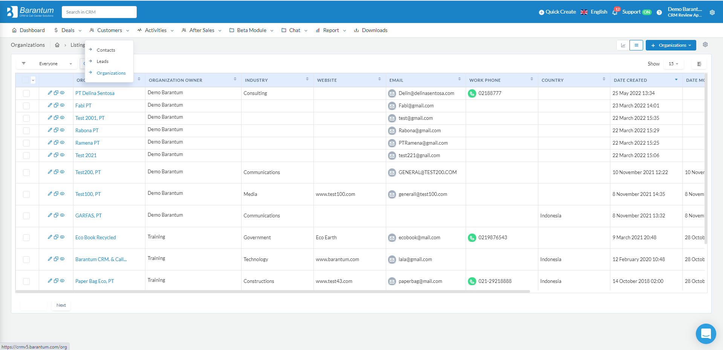
Task: Click the home breadcrumb icon
Action: point(57,45)
